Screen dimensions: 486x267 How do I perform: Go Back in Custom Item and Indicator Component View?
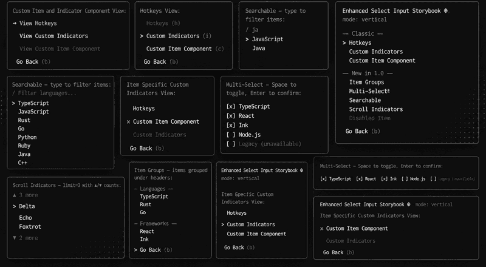point(33,62)
